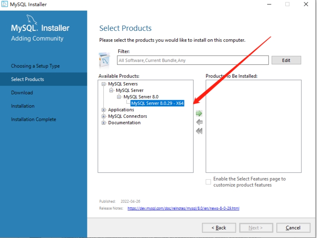Collapse the MySQL Server 8.0 node
Screen dimensions: 317x238
point(119,97)
